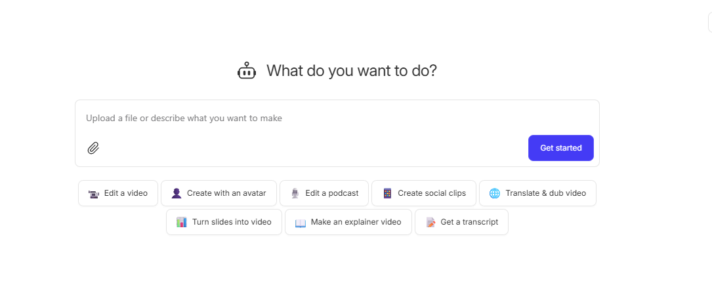Start the 'Make an explainer video' label
This screenshot has height=296, width=712.
pyautogui.click(x=356, y=222)
